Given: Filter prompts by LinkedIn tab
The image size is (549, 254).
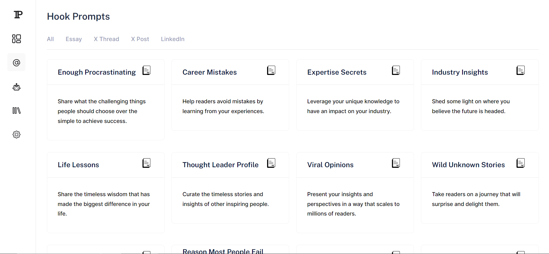Looking at the screenshot, I should 173,39.
